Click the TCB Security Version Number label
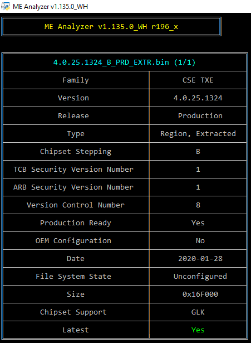The height and width of the screenshot is (343, 251). (73, 170)
